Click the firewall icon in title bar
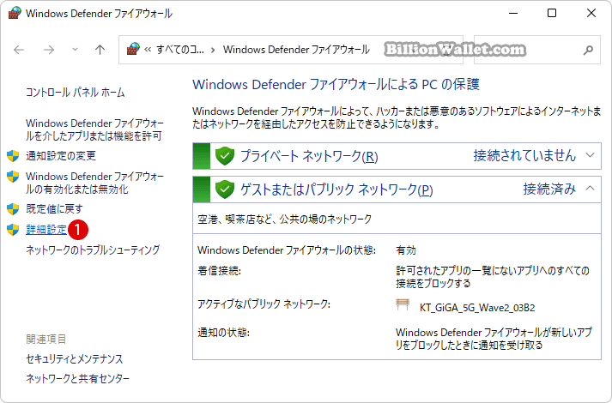612x403 pixels. 14,13
